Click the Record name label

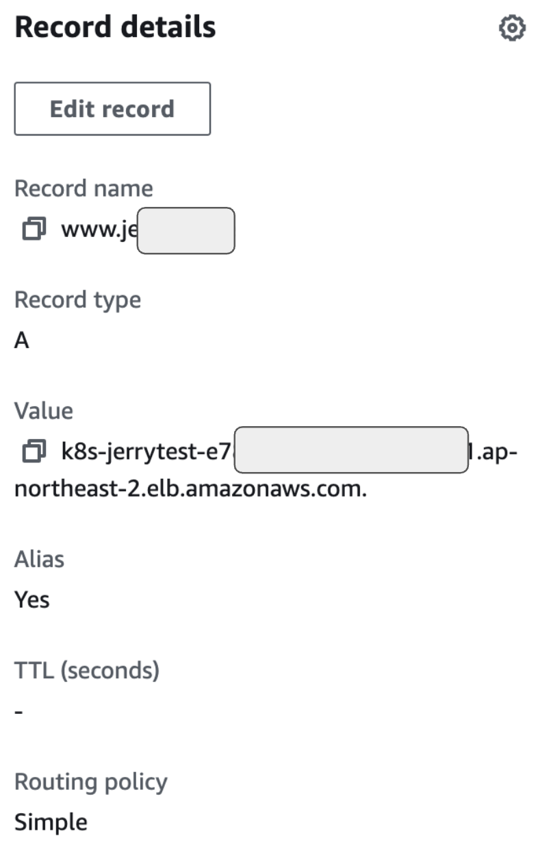[x=84, y=188]
